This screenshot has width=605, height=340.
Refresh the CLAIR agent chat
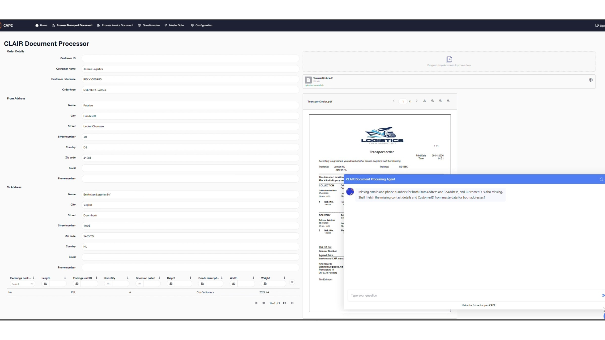pyautogui.click(x=601, y=179)
